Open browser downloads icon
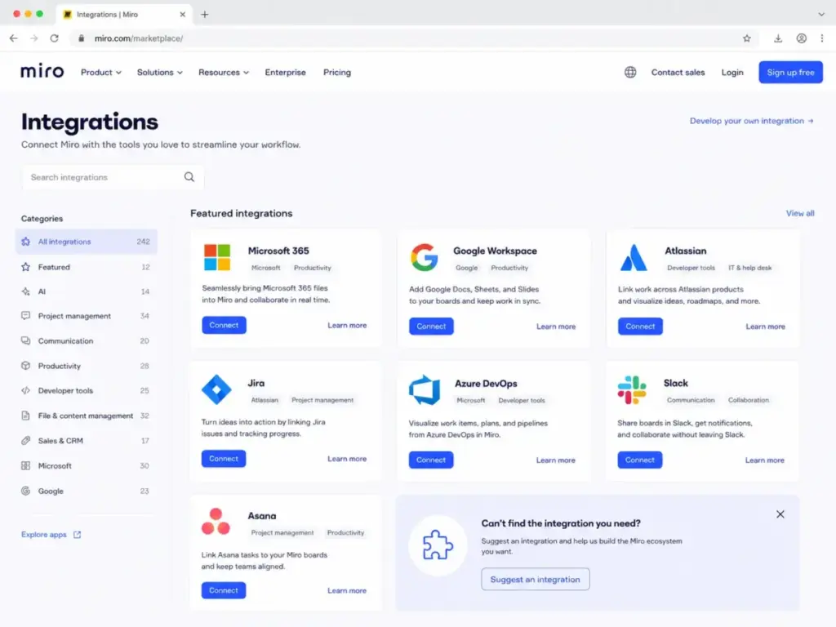 pos(778,38)
